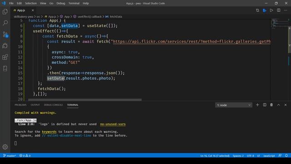291x164 pixels.
Task: Open the Go menu
Action: point(51,3)
